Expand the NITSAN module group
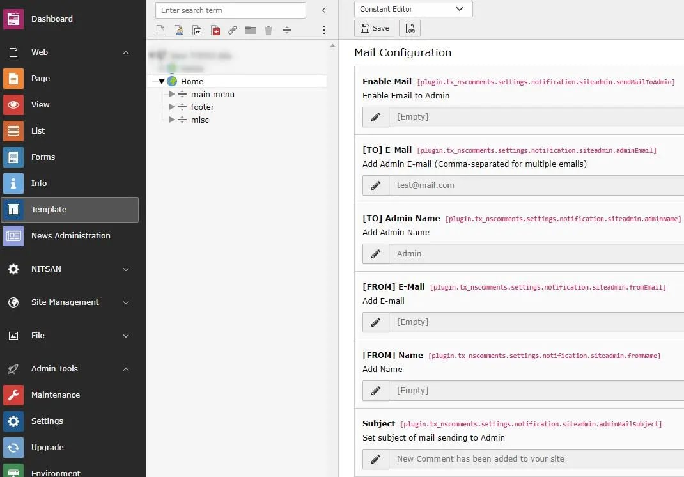This screenshot has height=477, width=684. coord(126,269)
